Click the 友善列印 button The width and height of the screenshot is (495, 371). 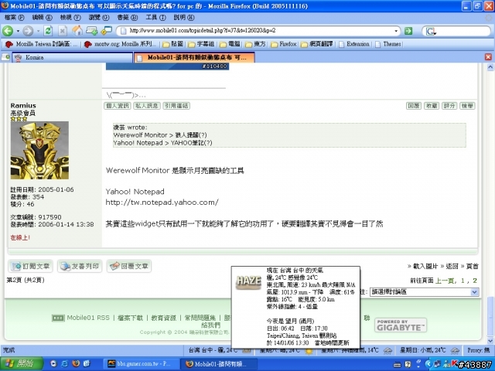(x=80, y=266)
